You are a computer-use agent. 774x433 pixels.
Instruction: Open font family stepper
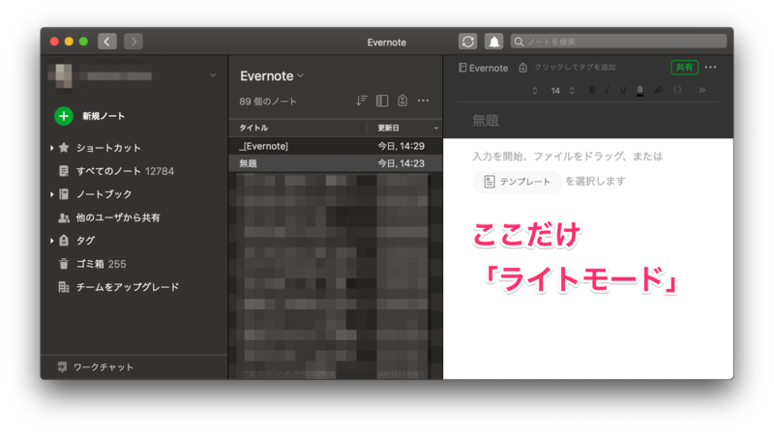click(535, 90)
